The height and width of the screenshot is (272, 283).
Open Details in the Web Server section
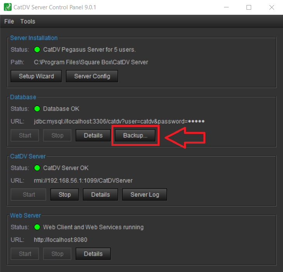93,254
